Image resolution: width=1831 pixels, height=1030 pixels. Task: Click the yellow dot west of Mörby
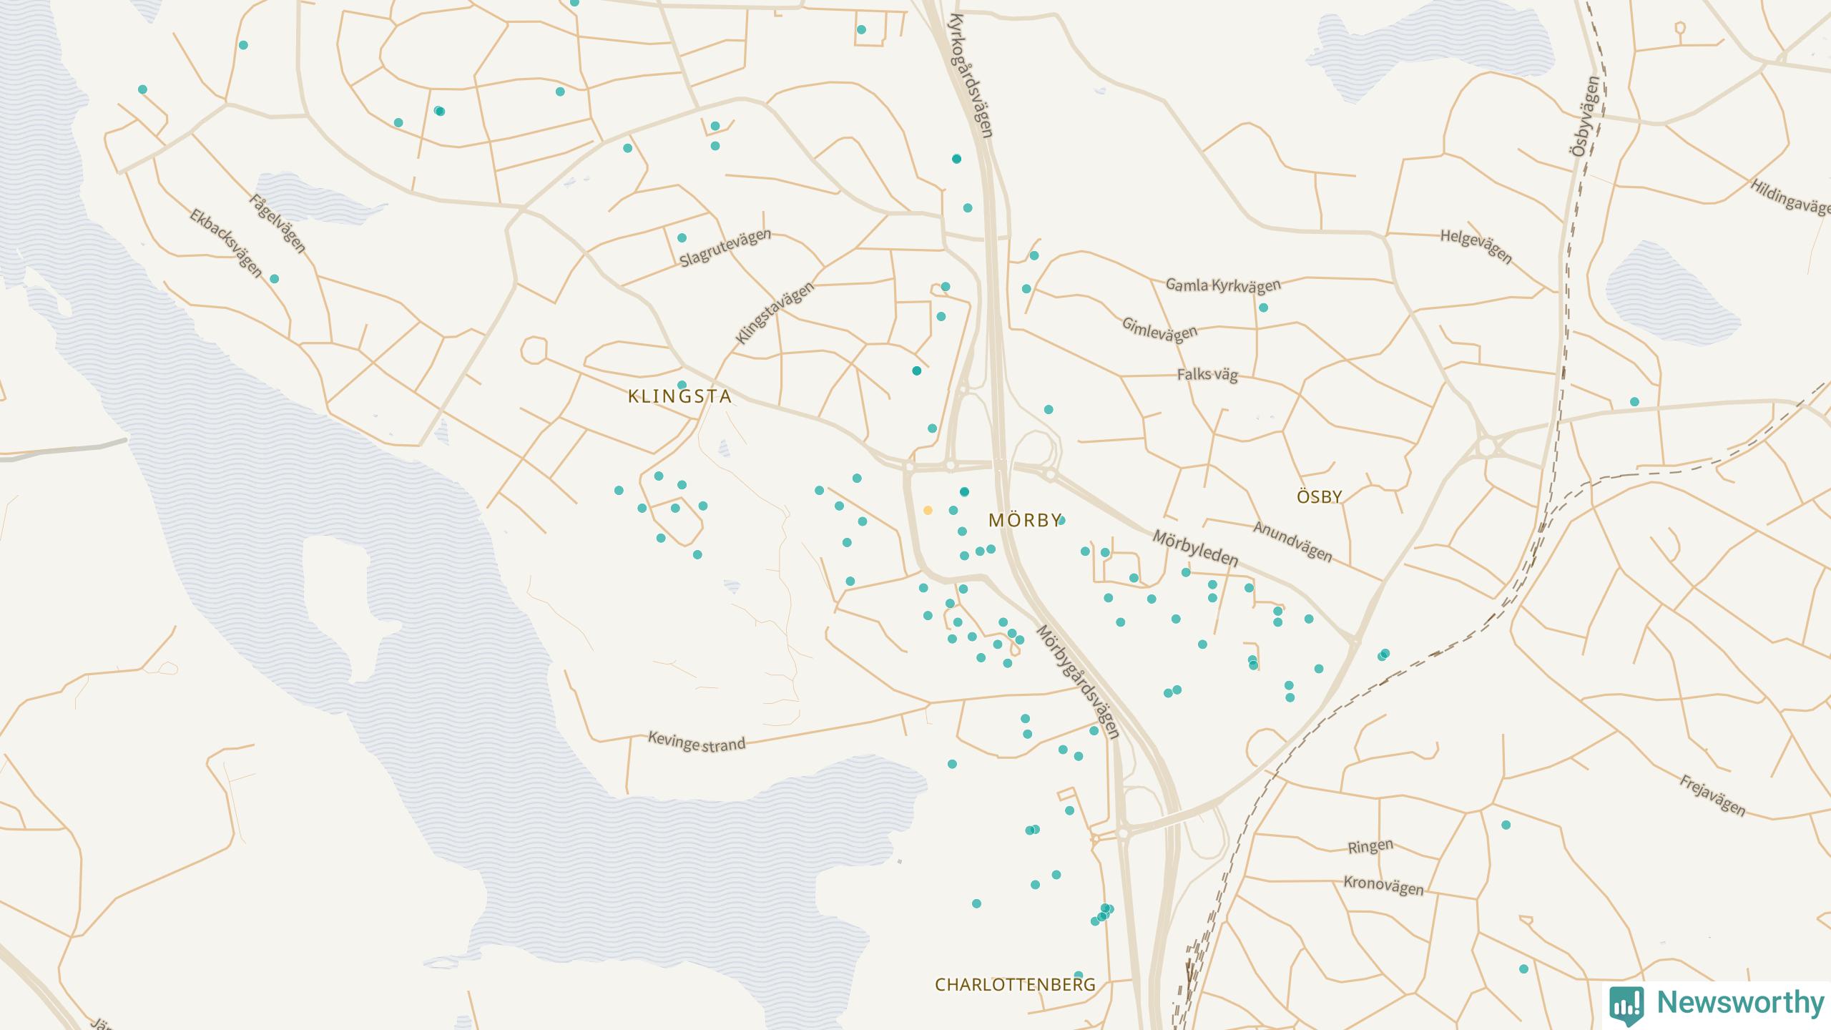coord(928,511)
